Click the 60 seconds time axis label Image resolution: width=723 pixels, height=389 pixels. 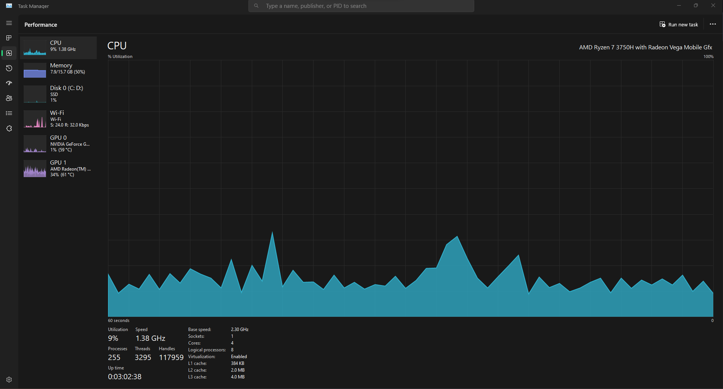[x=119, y=320]
